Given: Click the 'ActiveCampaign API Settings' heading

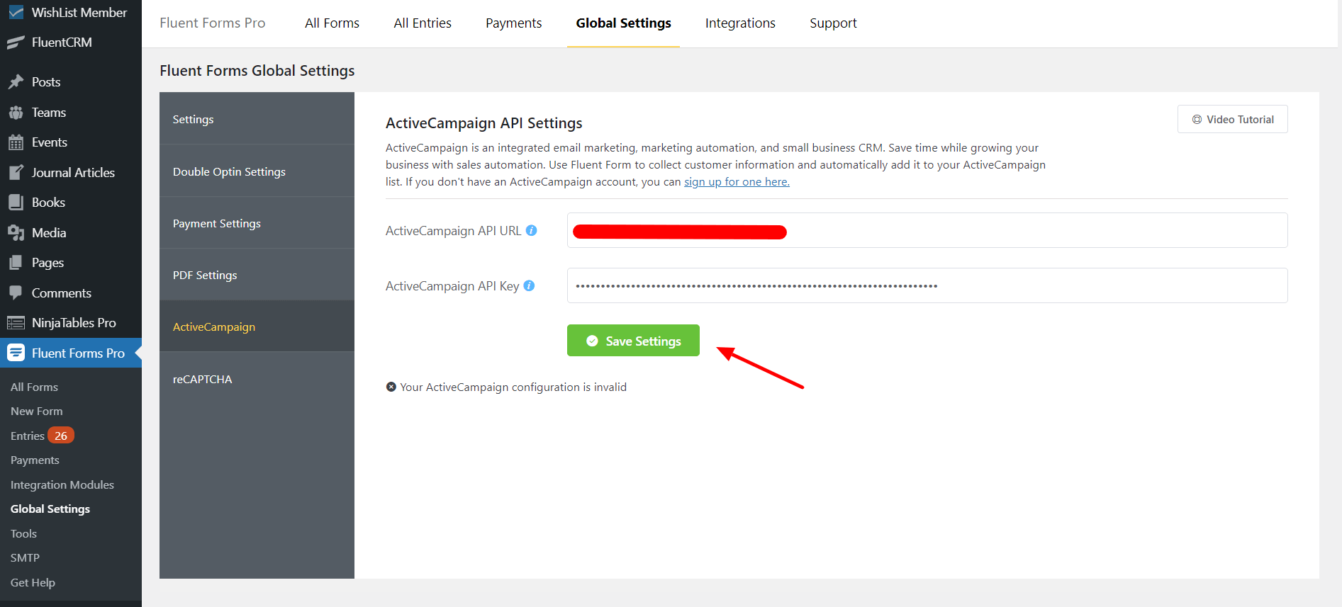Looking at the screenshot, I should pyautogui.click(x=483, y=123).
